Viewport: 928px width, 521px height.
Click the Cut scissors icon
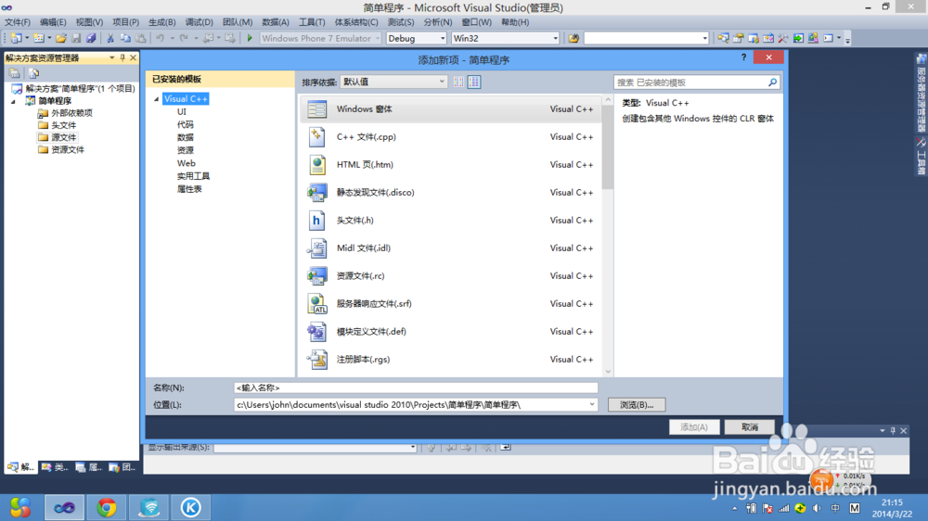pyautogui.click(x=110, y=38)
